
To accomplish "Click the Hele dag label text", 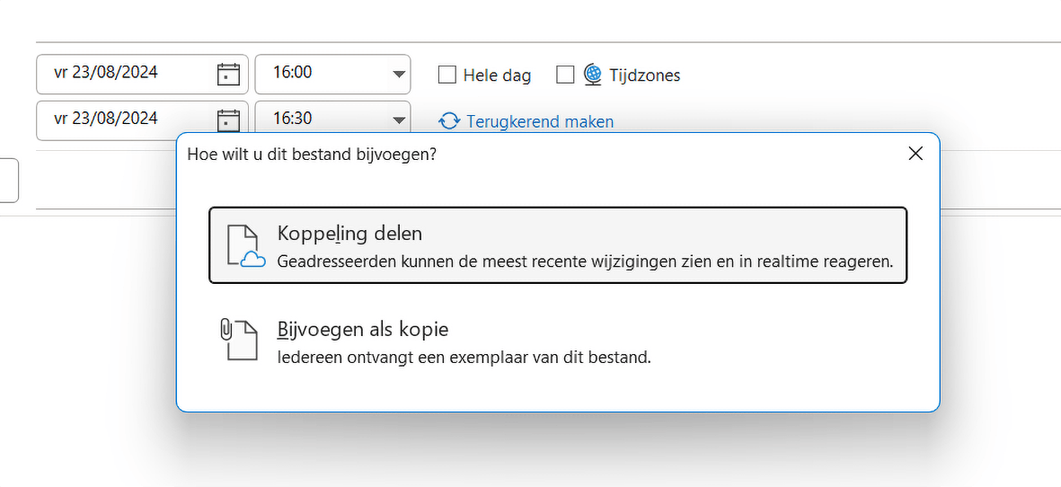I will pos(497,75).
